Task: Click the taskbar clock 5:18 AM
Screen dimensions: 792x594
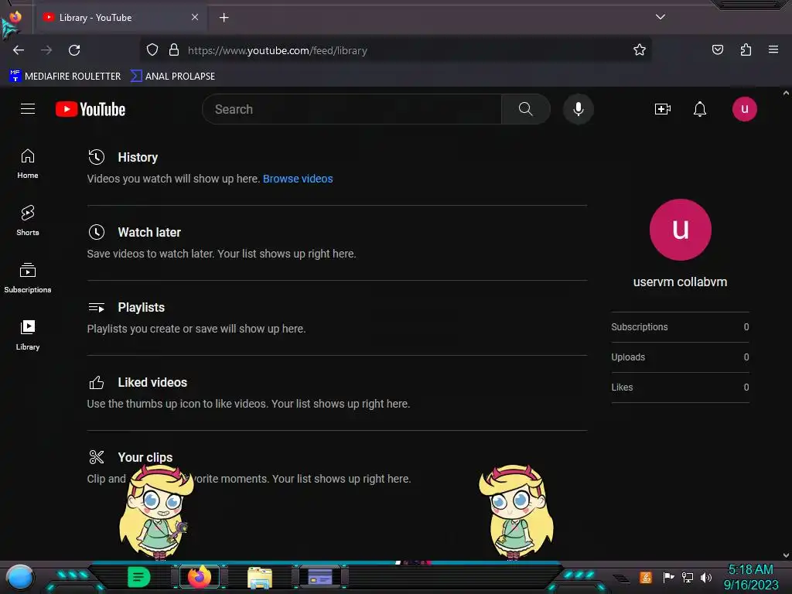Action: (750, 570)
